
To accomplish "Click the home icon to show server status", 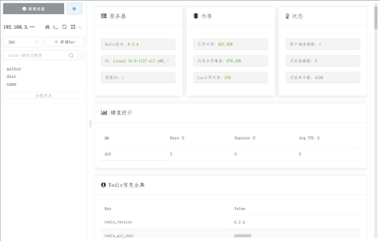I will coord(47,27).
